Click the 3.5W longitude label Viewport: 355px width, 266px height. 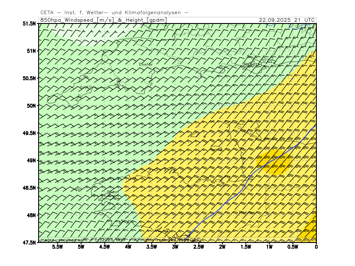click(x=152, y=247)
